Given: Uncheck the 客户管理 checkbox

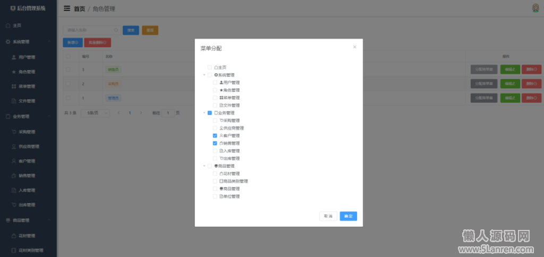Looking at the screenshot, I should 215,136.
